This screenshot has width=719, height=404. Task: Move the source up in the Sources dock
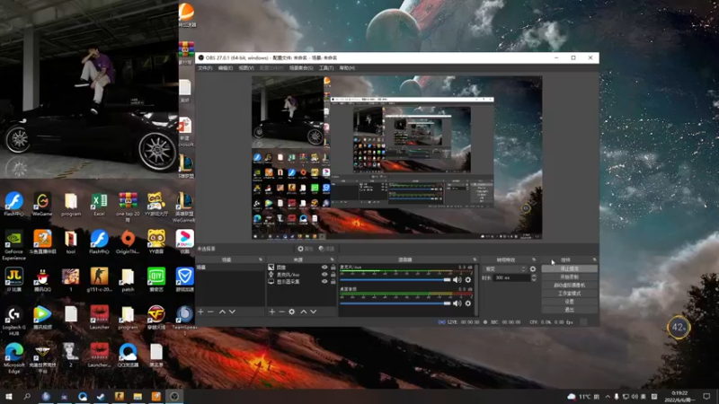[x=303, y=312]
